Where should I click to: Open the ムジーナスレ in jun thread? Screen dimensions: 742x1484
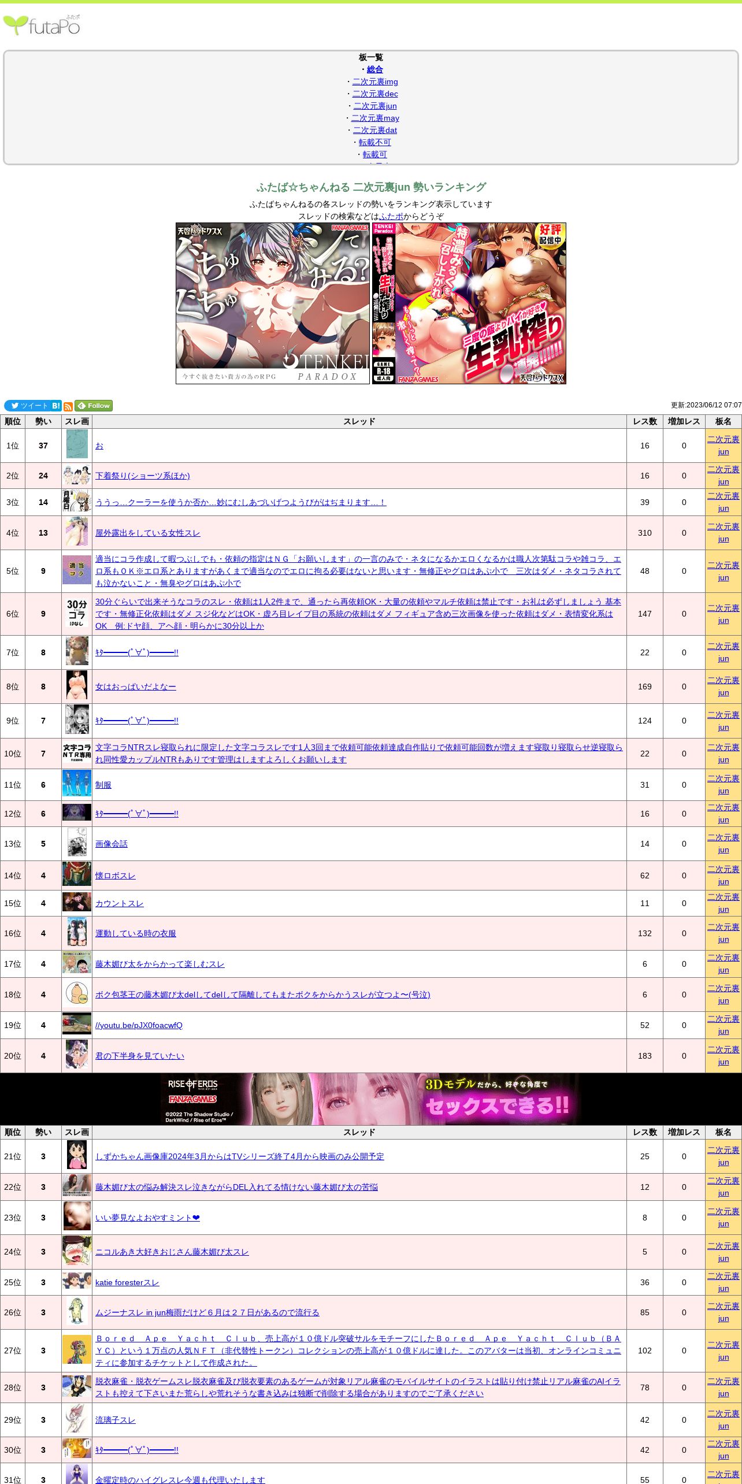(x=207, y=1312)
